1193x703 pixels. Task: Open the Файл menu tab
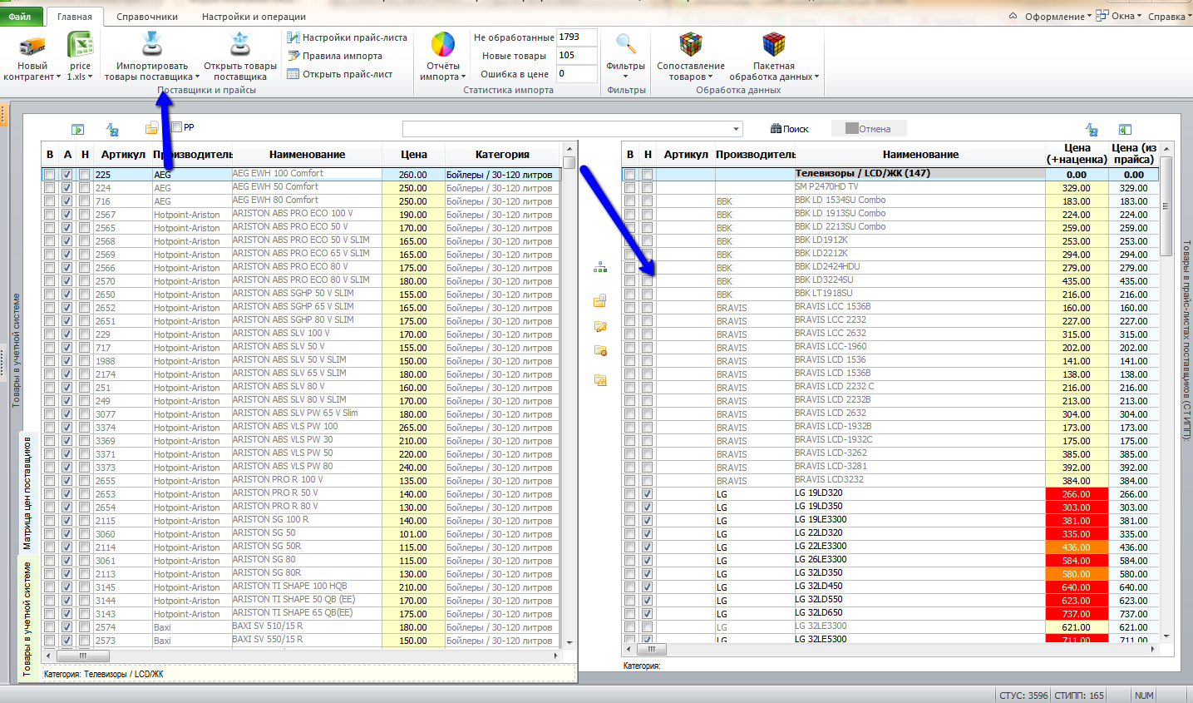pos(20,17)
